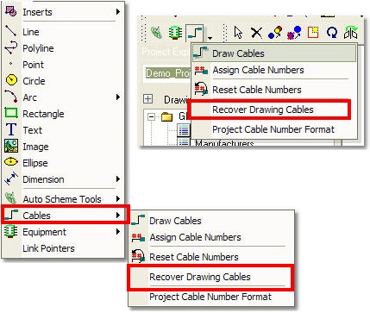Select the Point menu entry

(63, 65)
